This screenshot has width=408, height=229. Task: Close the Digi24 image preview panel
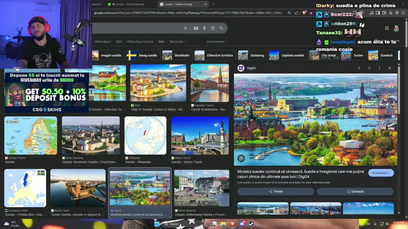[x=390, y=68]
